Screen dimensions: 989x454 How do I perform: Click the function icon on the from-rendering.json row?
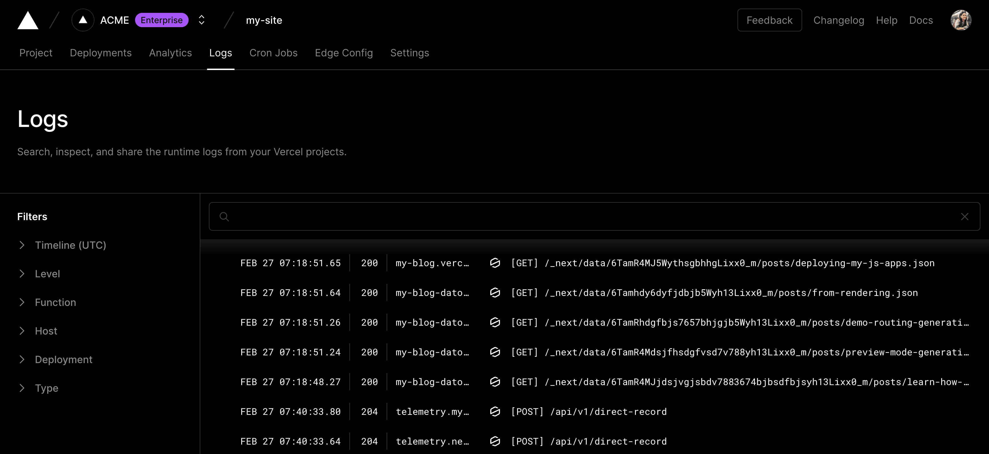(x=495, y=292)
